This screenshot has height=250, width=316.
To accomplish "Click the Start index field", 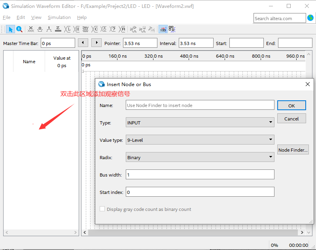I will [x=200, y=192].
